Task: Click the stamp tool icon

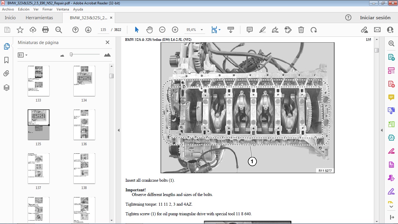Action: coord(288,30)
